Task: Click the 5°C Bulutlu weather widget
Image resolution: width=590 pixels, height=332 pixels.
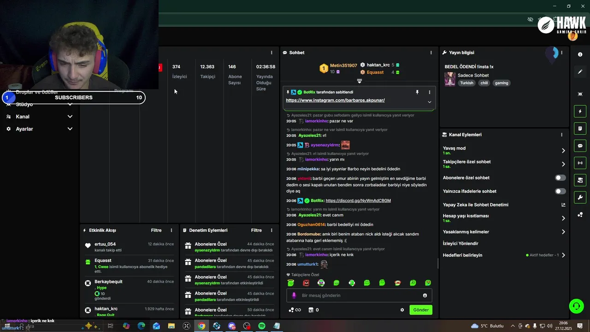Action: [487, 326]
